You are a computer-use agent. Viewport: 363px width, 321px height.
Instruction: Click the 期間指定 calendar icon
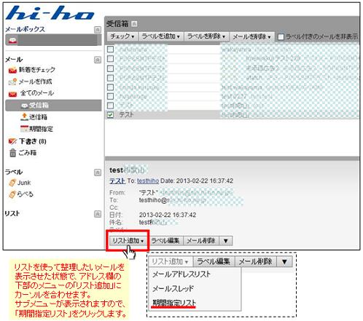[24, 129]
